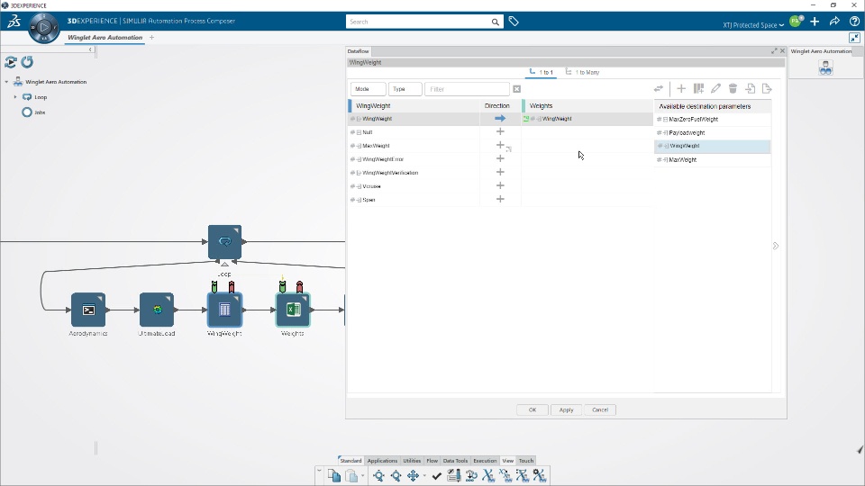Screen dimensions: 865x486
Task: Click the tree refresh icon
Action: pyautogui.click(x=27, y=62)
